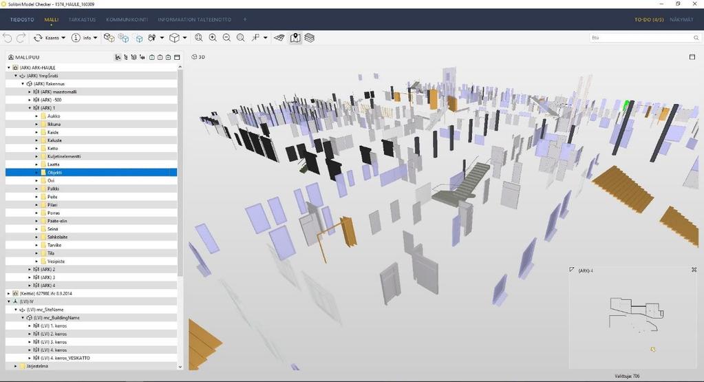Switch to the TARKASTUS tab
704x382 pixels.
(82, 20)
